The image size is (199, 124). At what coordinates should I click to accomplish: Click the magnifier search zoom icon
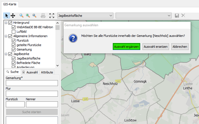[22, 15]
